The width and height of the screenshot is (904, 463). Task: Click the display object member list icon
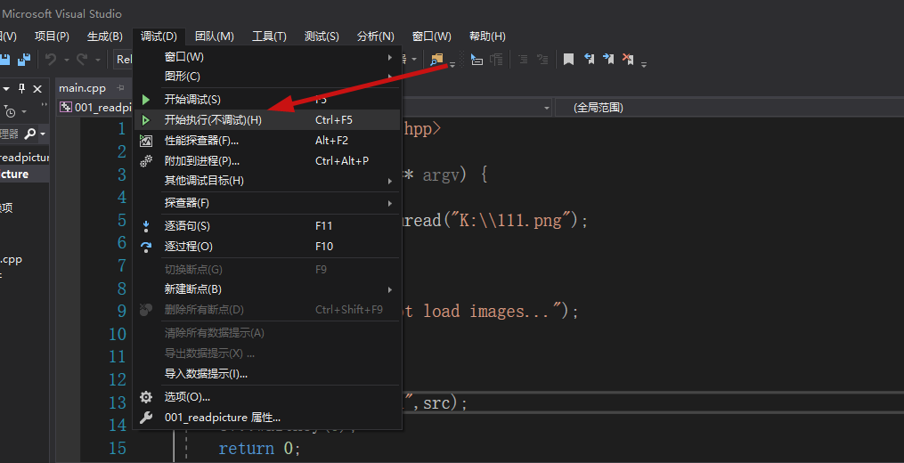point(476,59)
